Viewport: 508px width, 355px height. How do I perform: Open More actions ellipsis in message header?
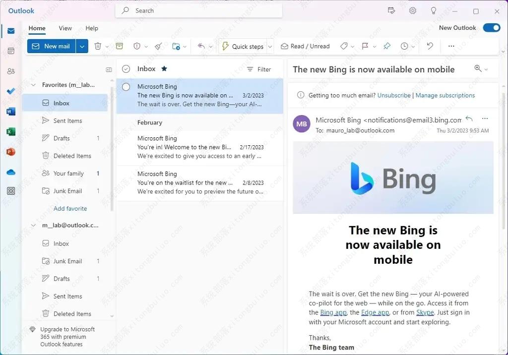tap(485, 118)
